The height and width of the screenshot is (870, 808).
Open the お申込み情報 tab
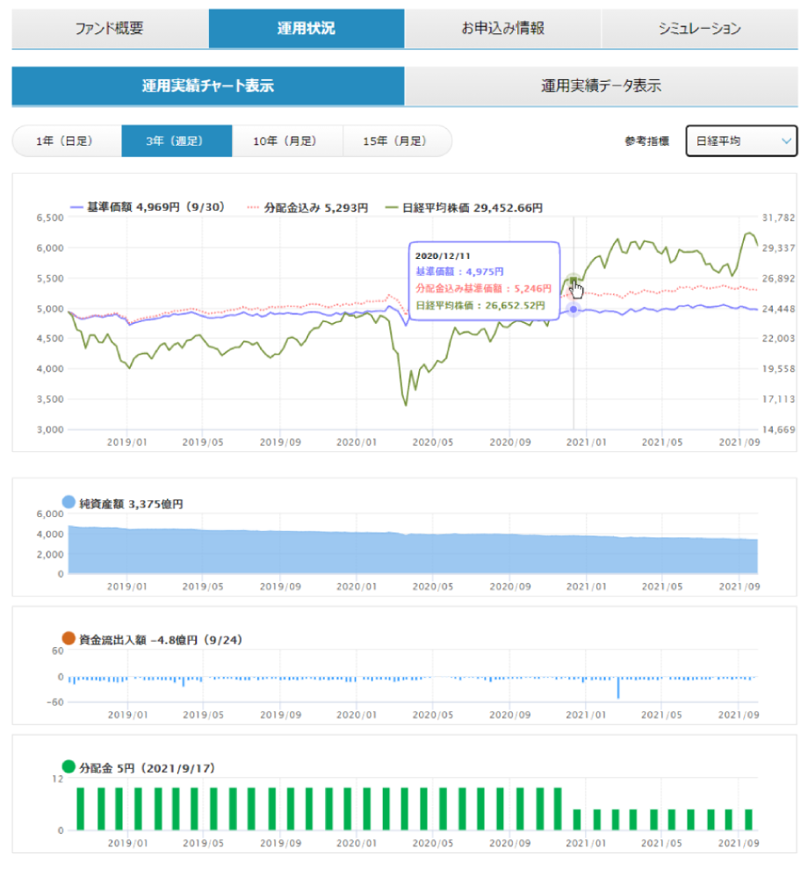click(502, 29)
